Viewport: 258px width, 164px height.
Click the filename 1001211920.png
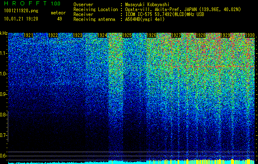point(21,11)
